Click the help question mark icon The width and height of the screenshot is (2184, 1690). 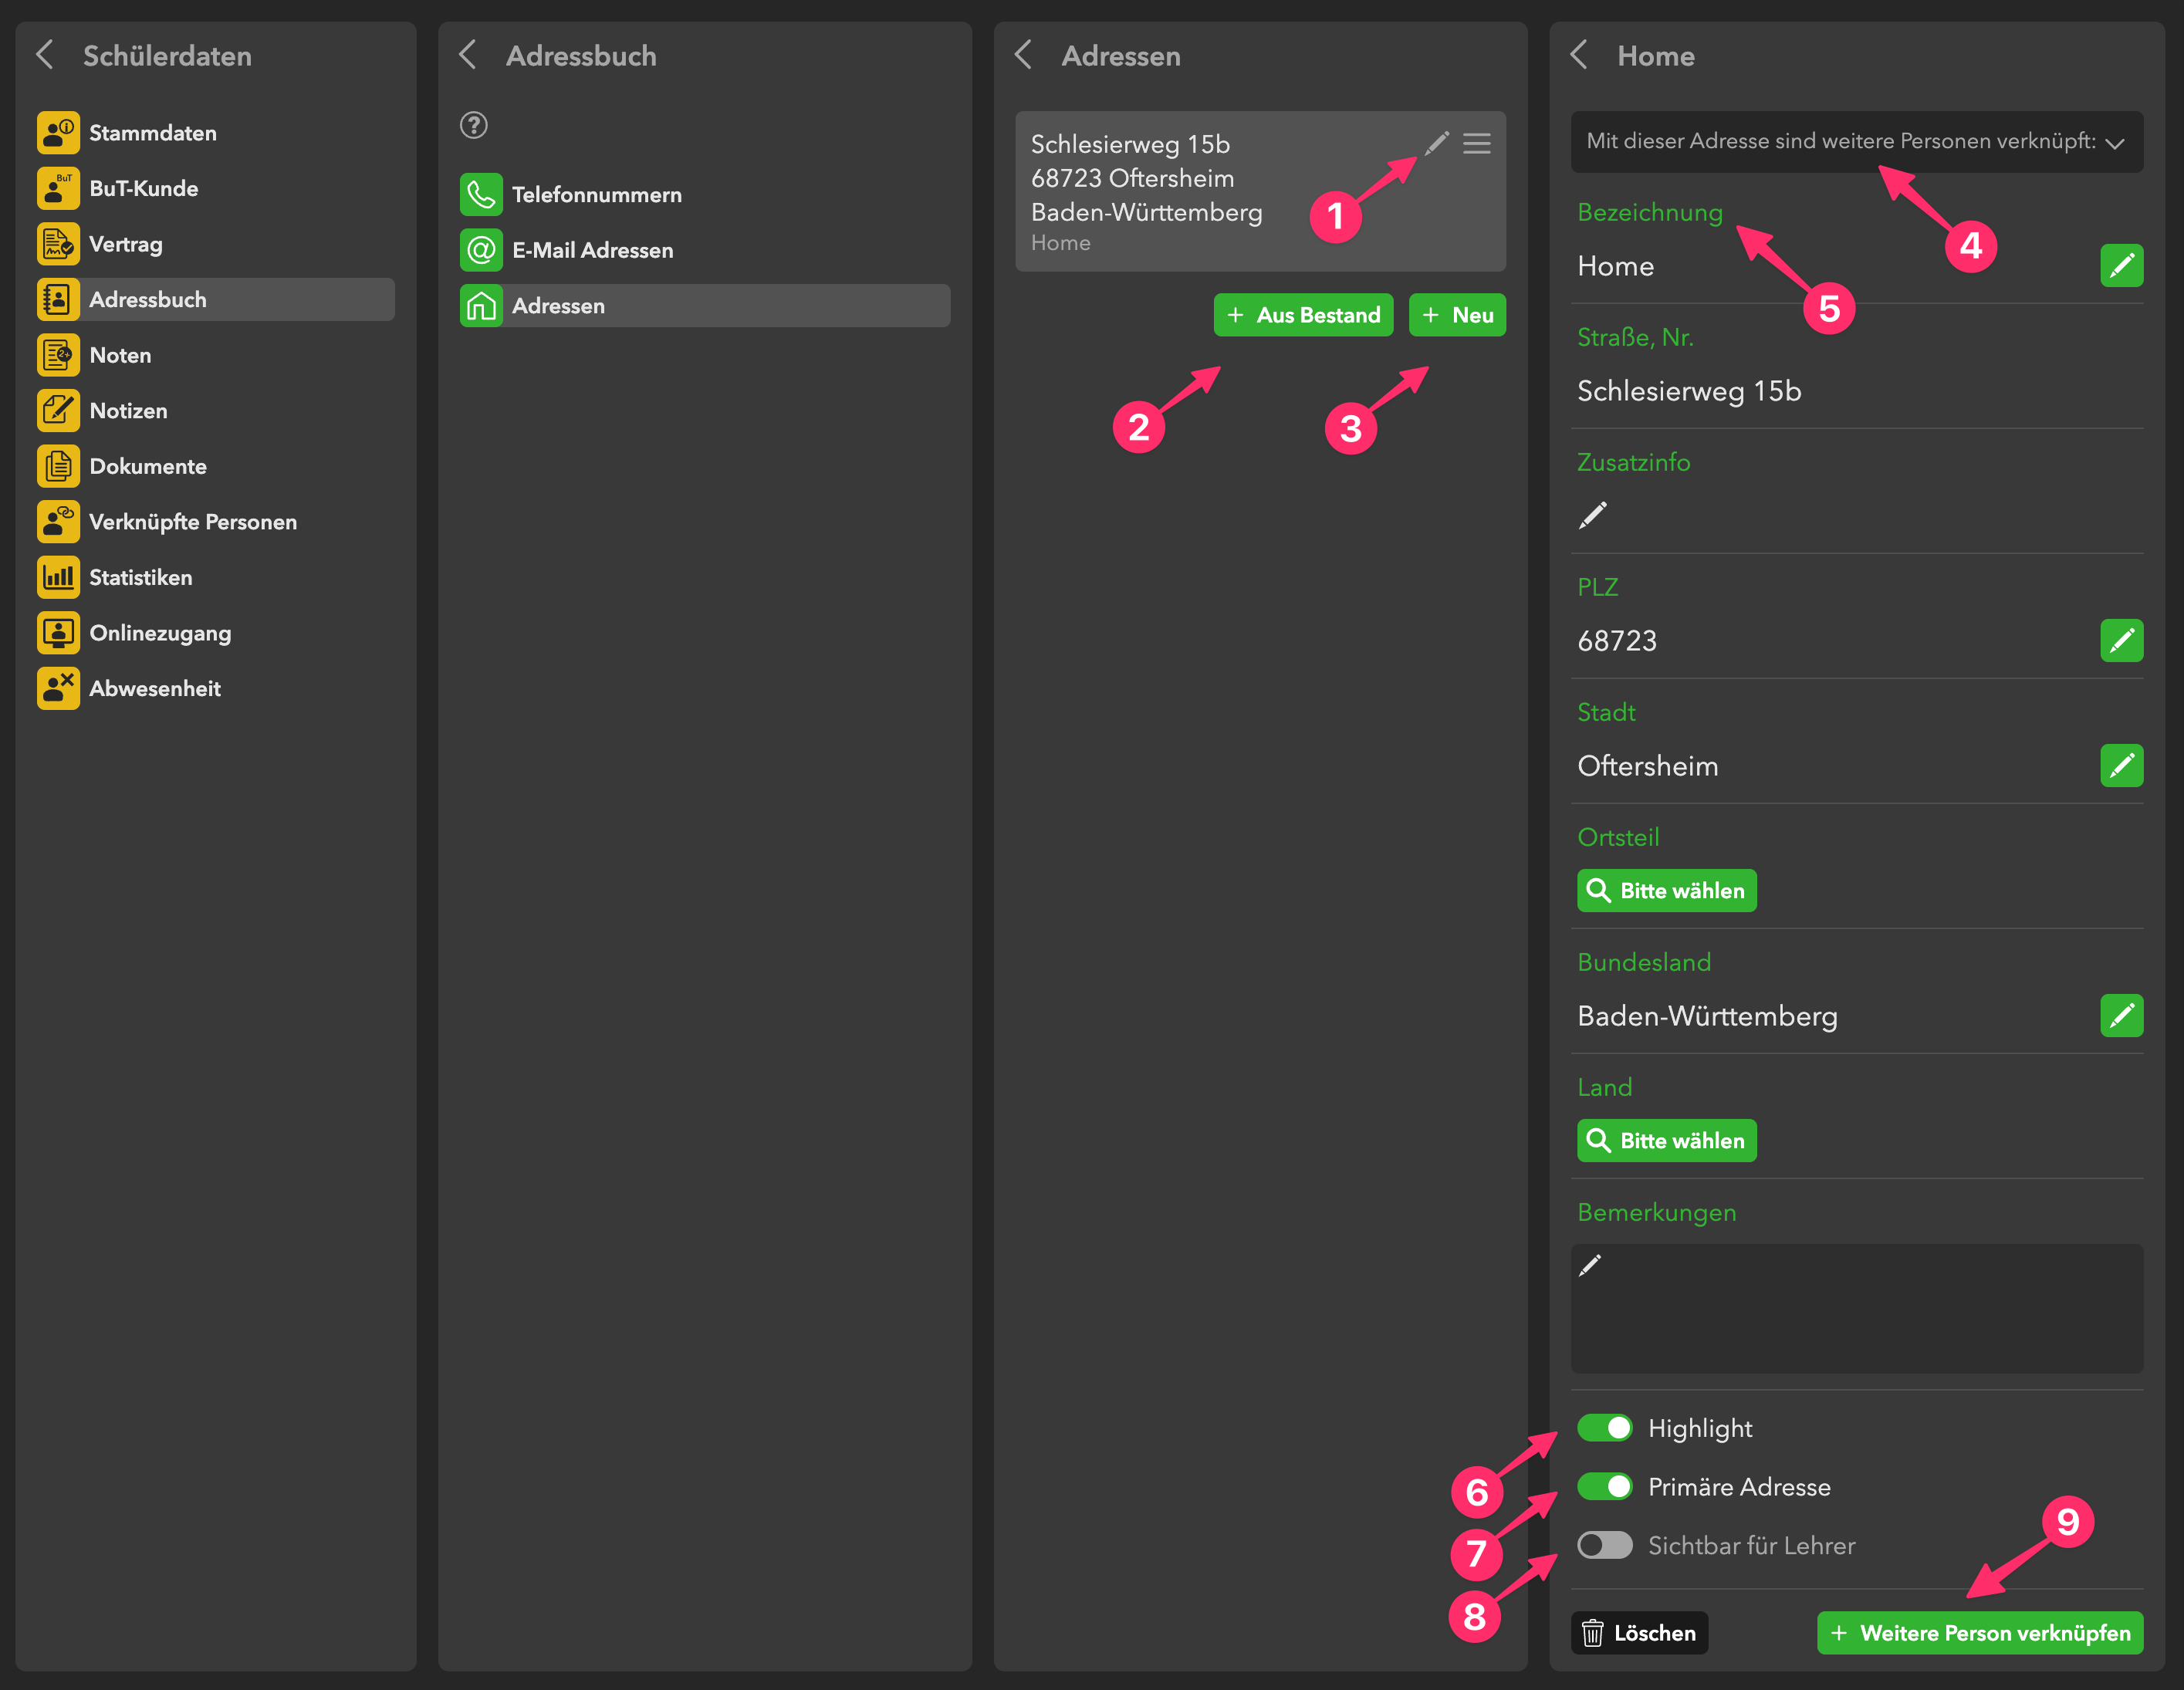pyautogui.click(x=473, y=125)
